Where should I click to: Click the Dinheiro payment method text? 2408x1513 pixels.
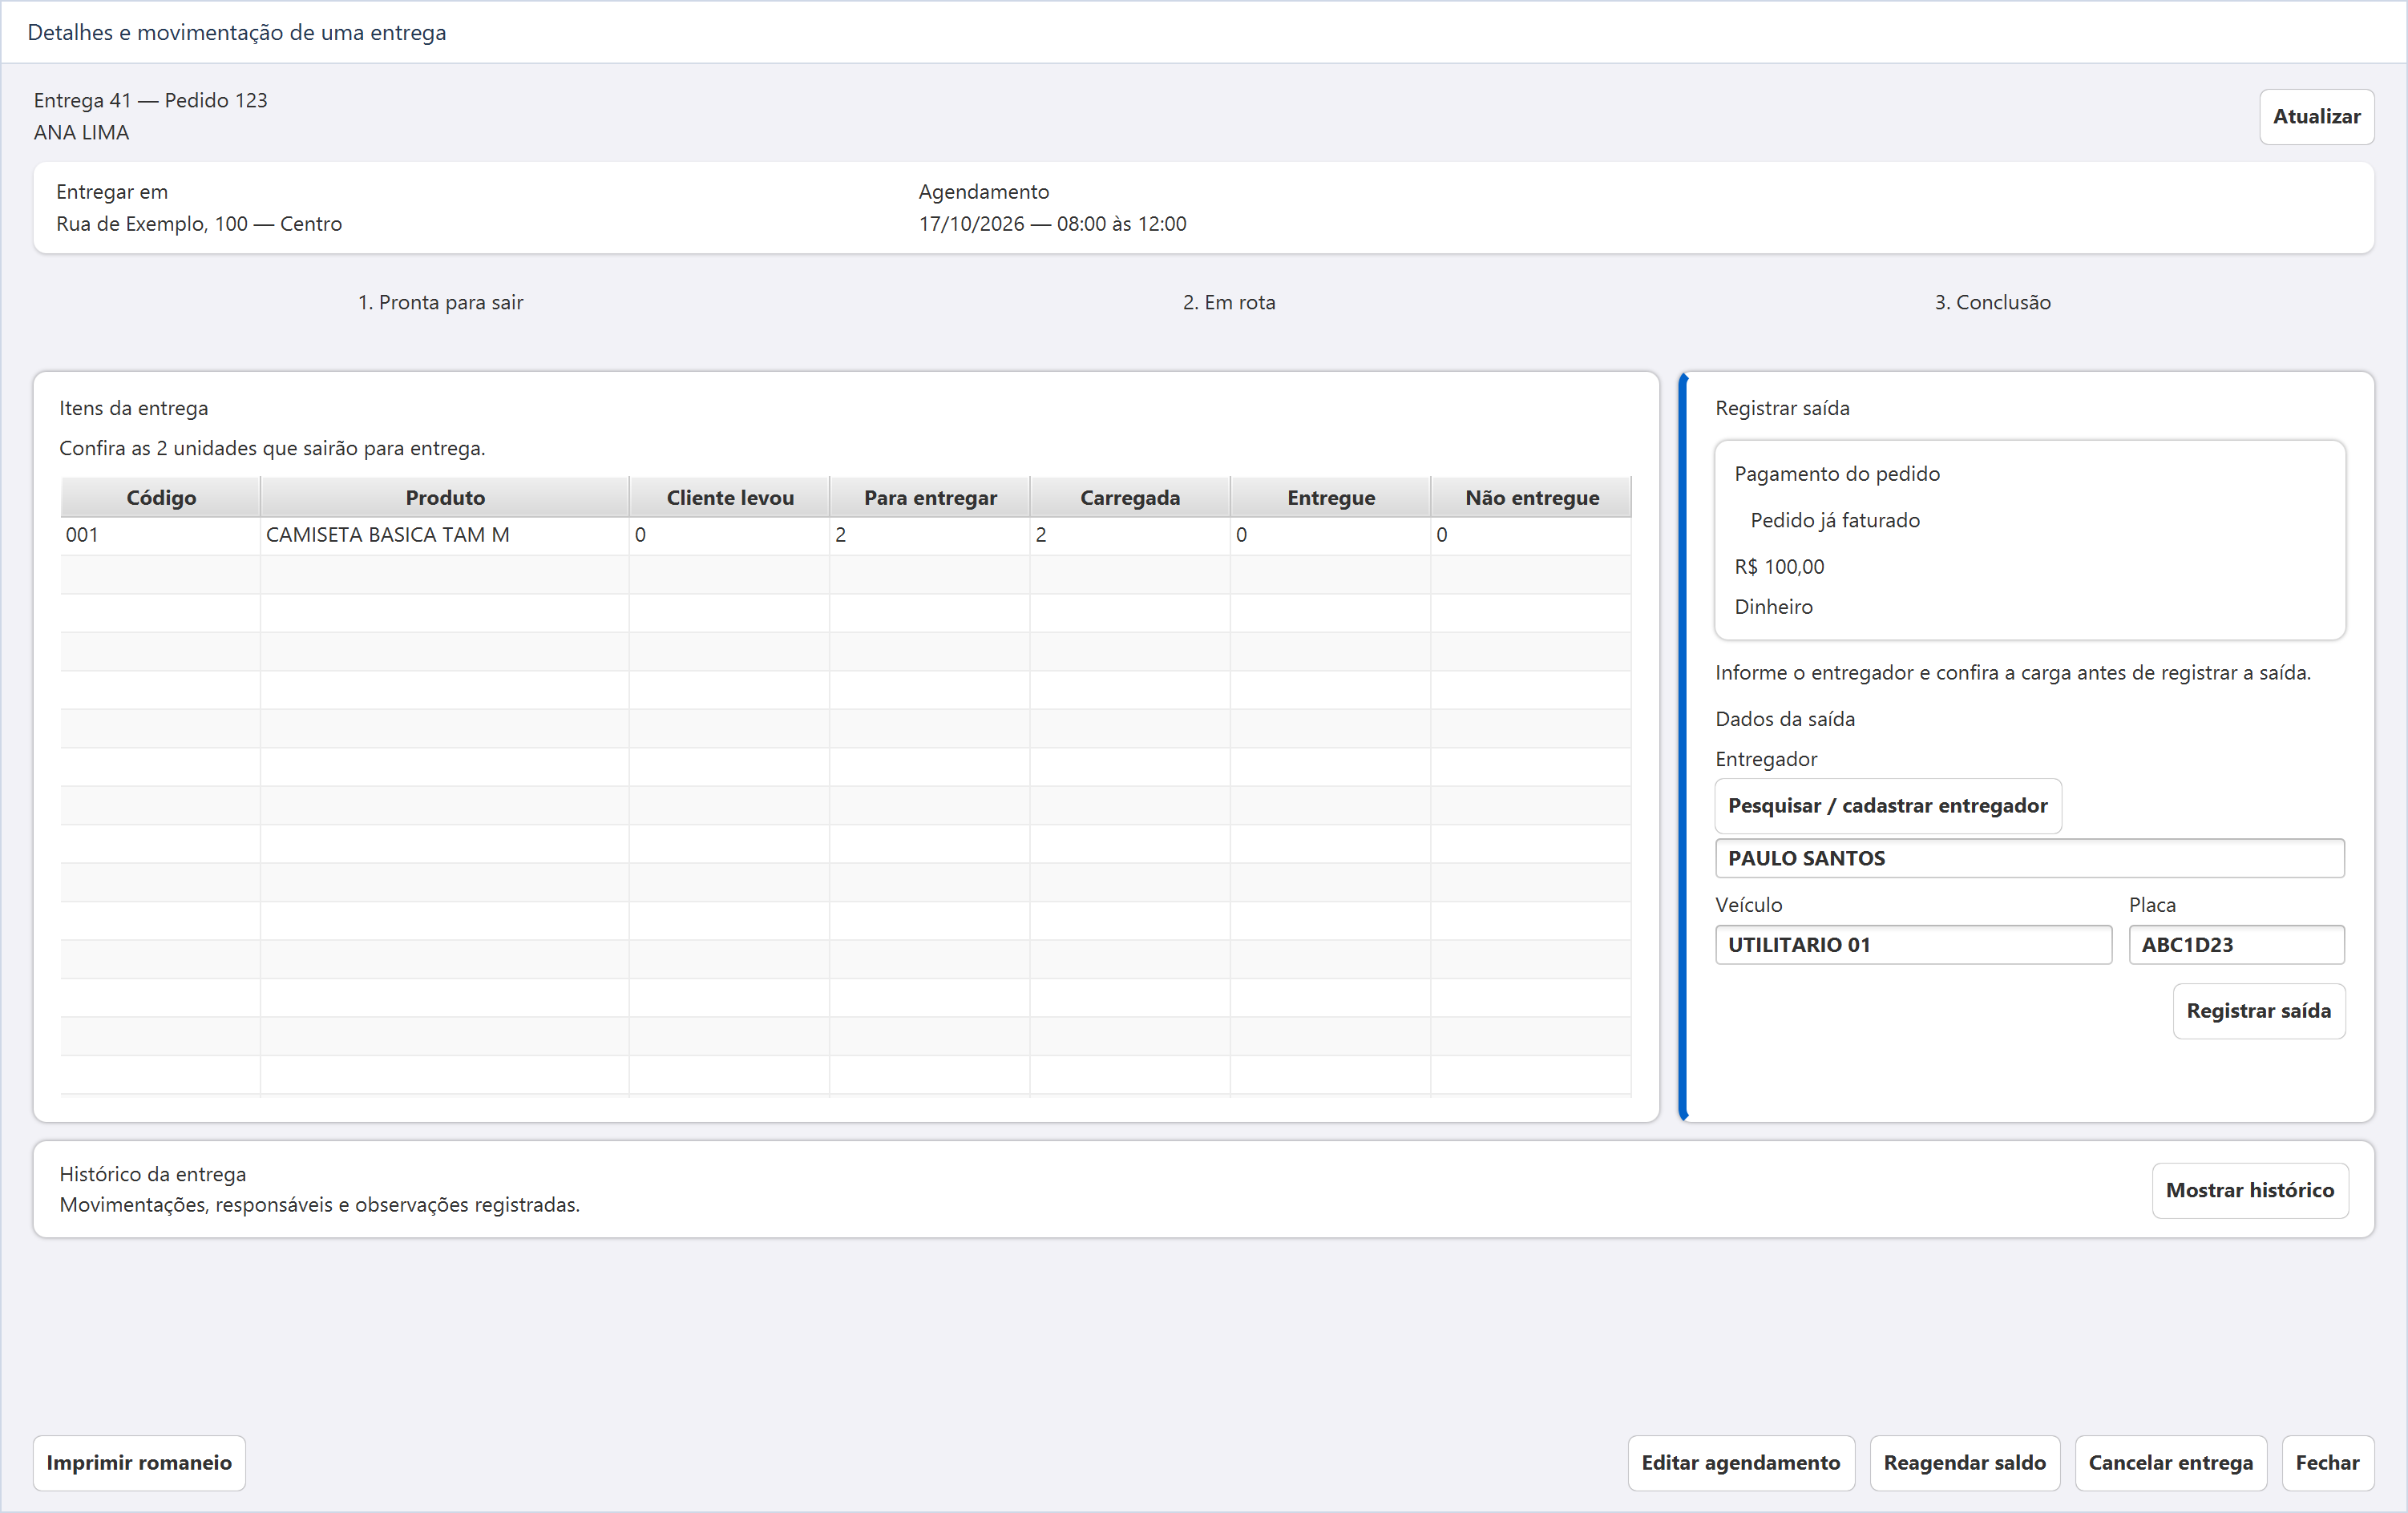tap(1773, 607)
